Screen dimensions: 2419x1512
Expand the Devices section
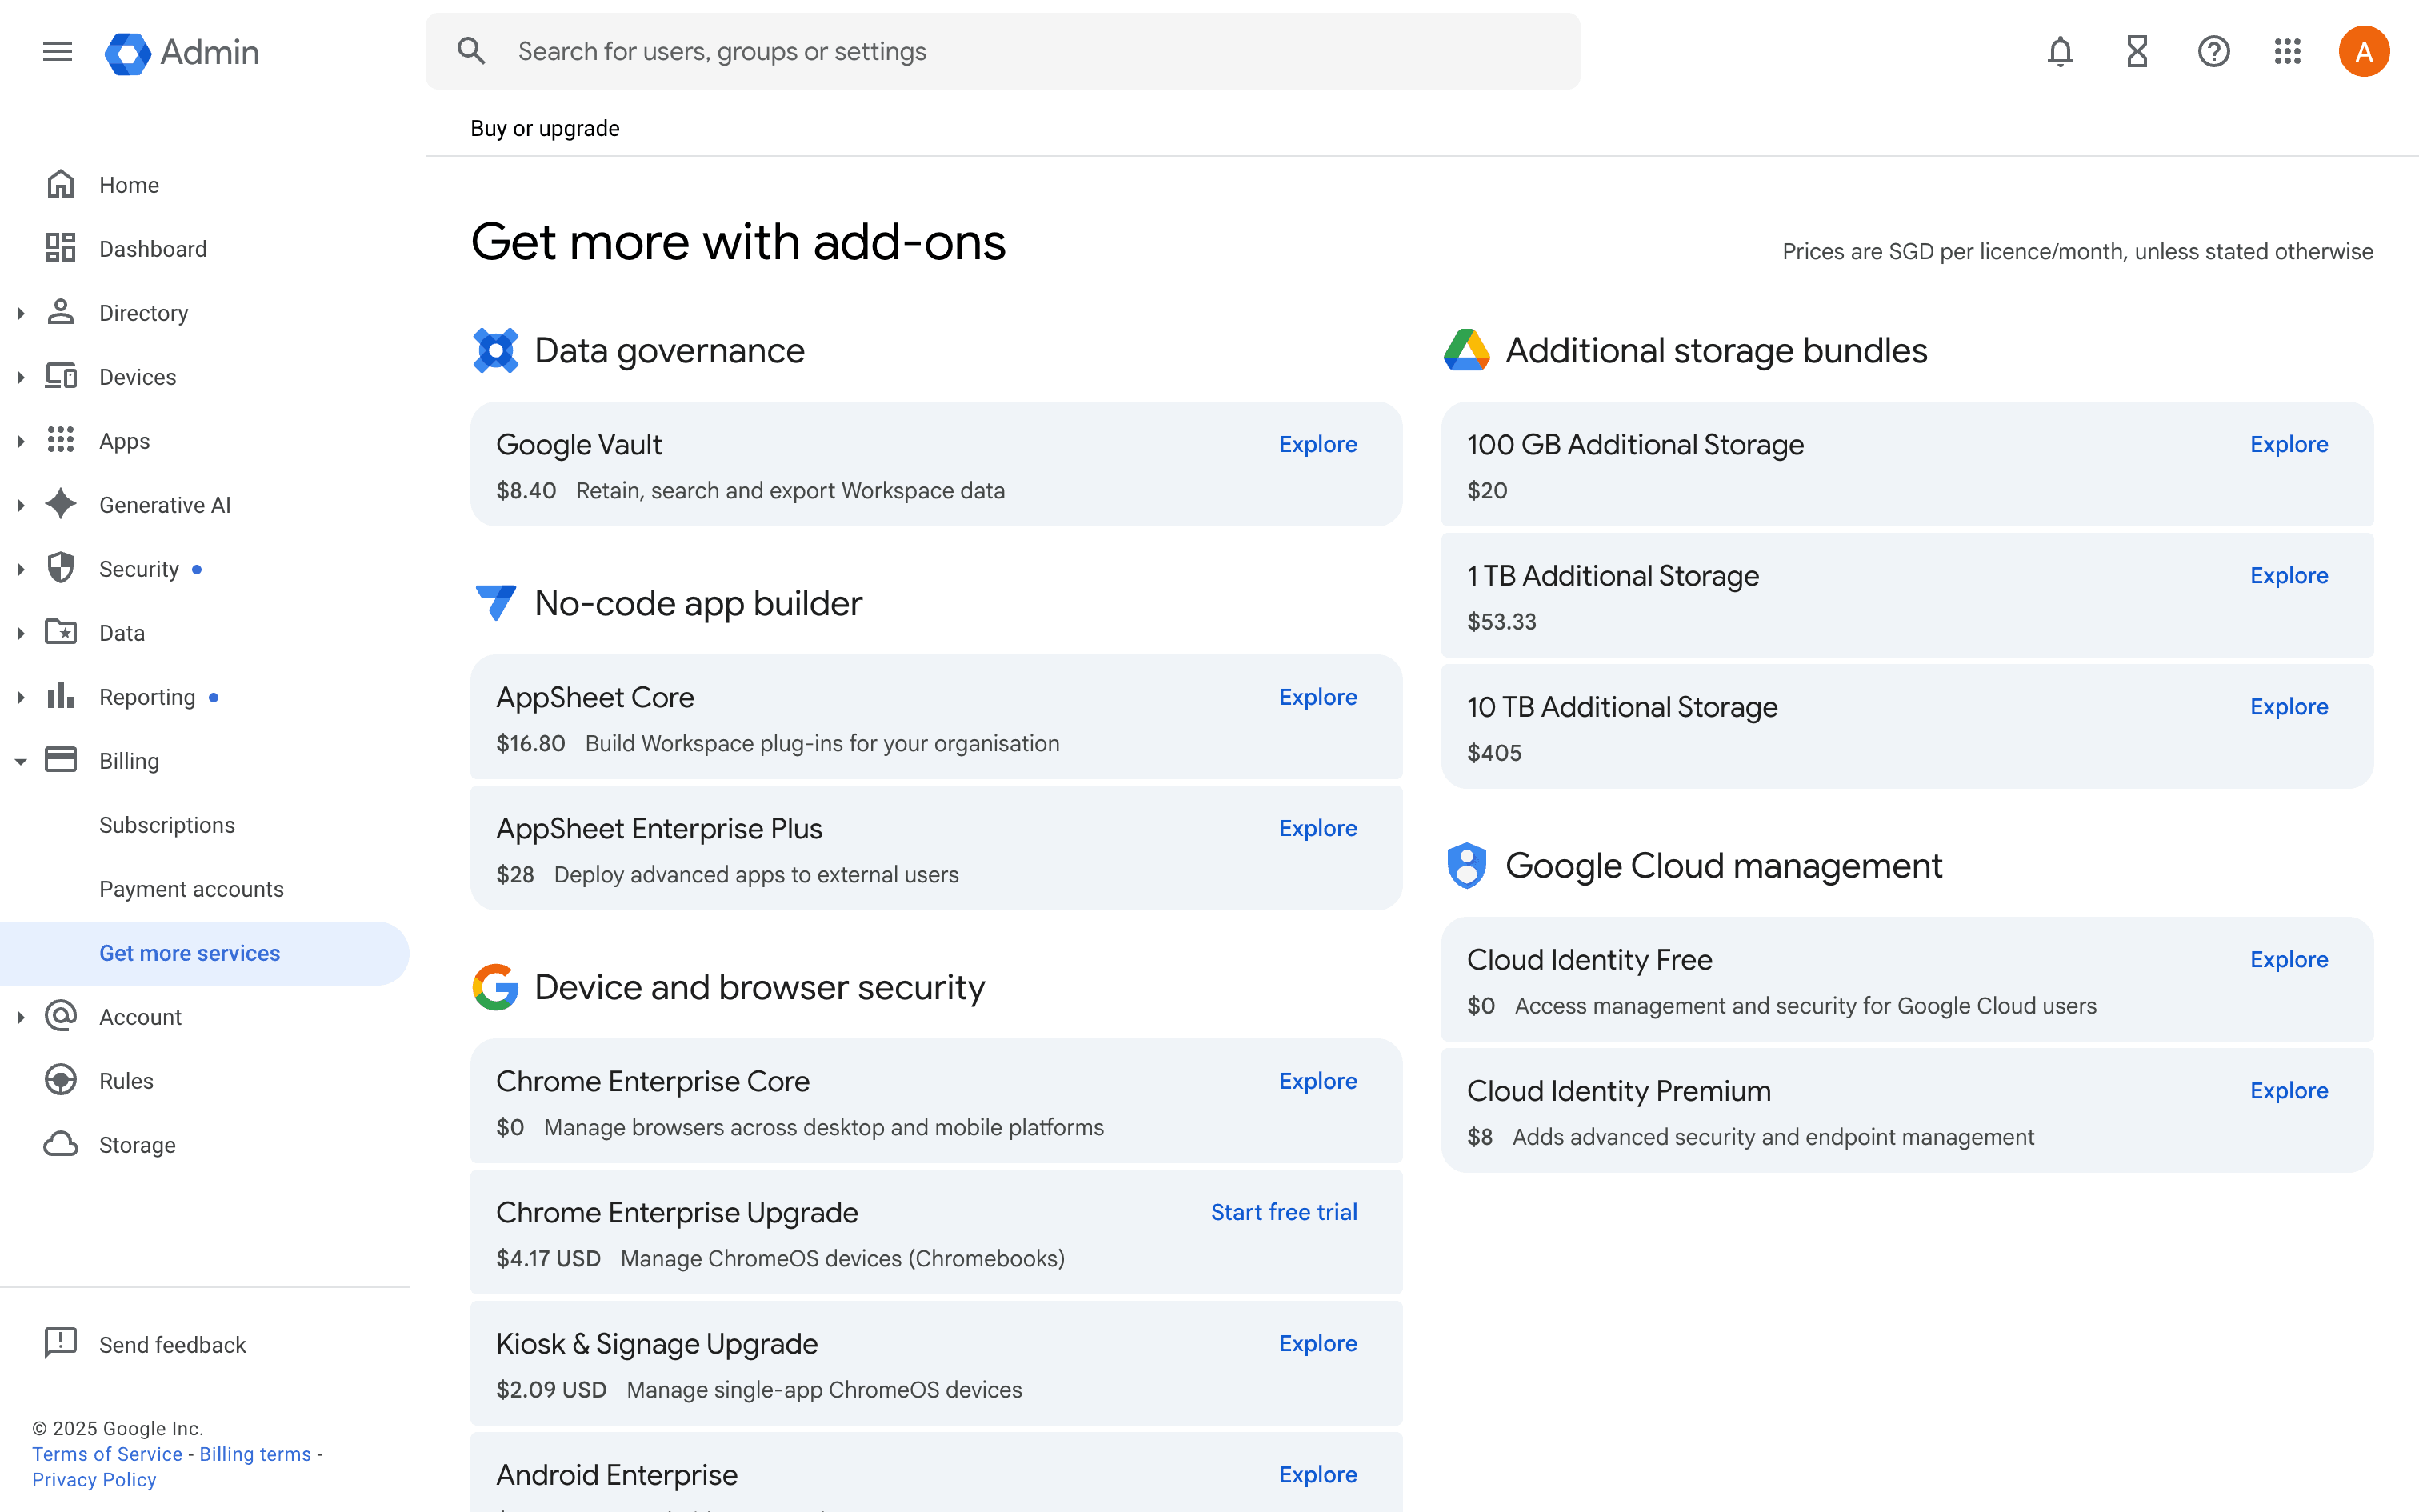pos(22,376)
